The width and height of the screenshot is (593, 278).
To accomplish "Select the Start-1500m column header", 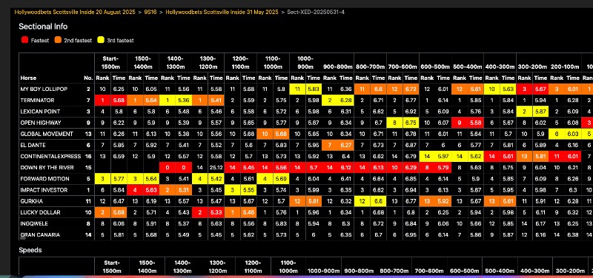I will [110, 63].
